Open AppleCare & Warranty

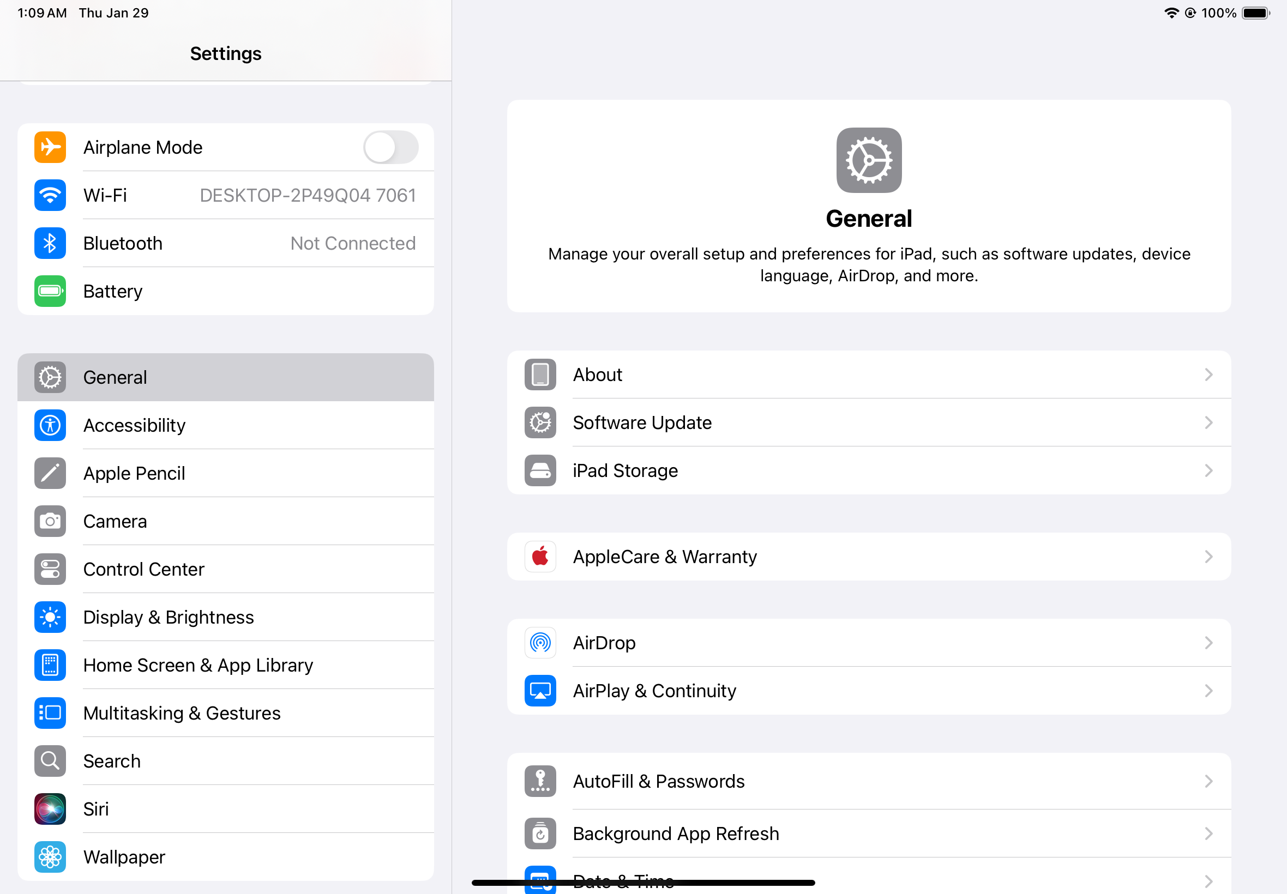click(x=869, y=557)
